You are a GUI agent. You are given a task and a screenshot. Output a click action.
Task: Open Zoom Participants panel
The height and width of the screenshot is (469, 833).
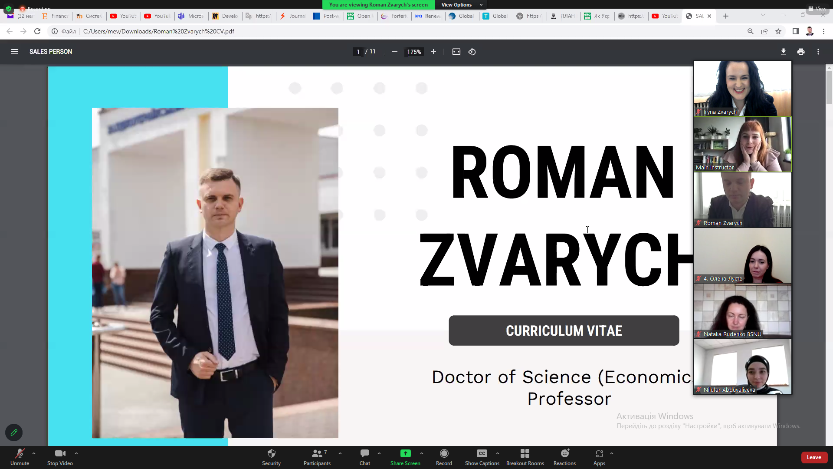[x=317, y=457]
